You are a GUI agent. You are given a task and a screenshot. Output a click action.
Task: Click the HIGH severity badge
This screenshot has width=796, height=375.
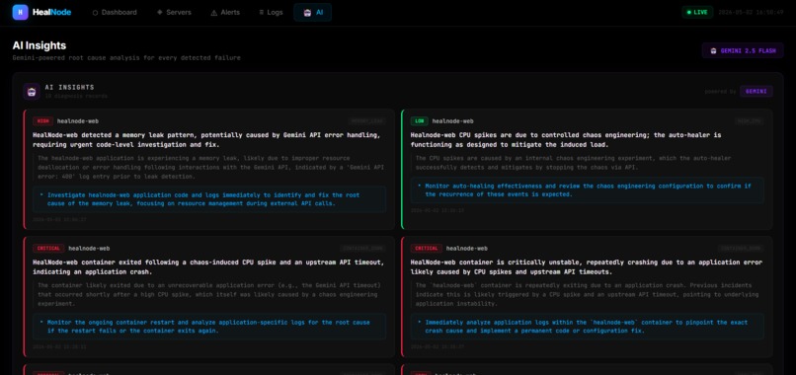pyautogui.click(x=42, y=121)
